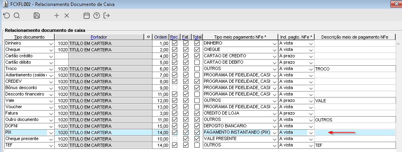Click Ordem value 3,00 in Fatura row
Screen dimensions: 402x152
pyautogui.click(x=161, y=113)
